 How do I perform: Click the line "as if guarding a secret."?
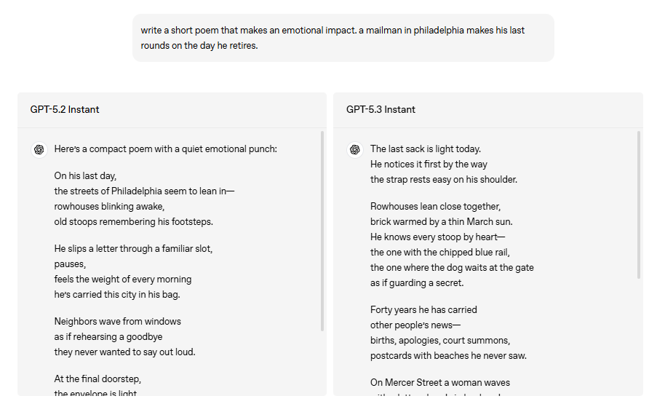click(x=416, y=282)
